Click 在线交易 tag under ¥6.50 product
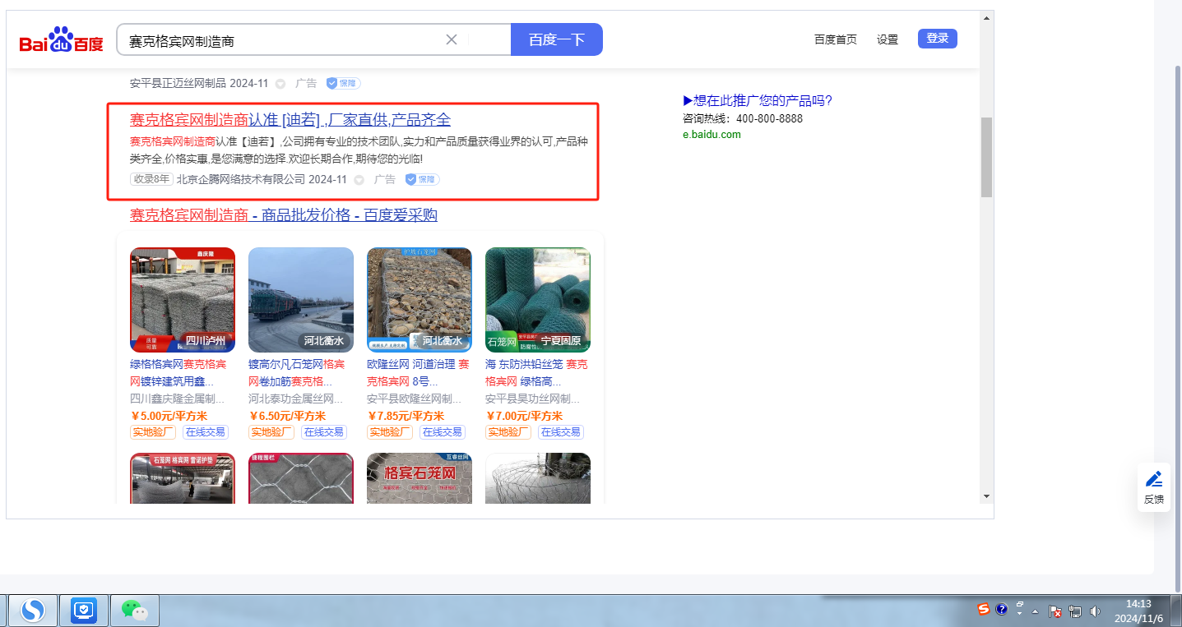Screen dimensions: 1182x627 [323, 432]
